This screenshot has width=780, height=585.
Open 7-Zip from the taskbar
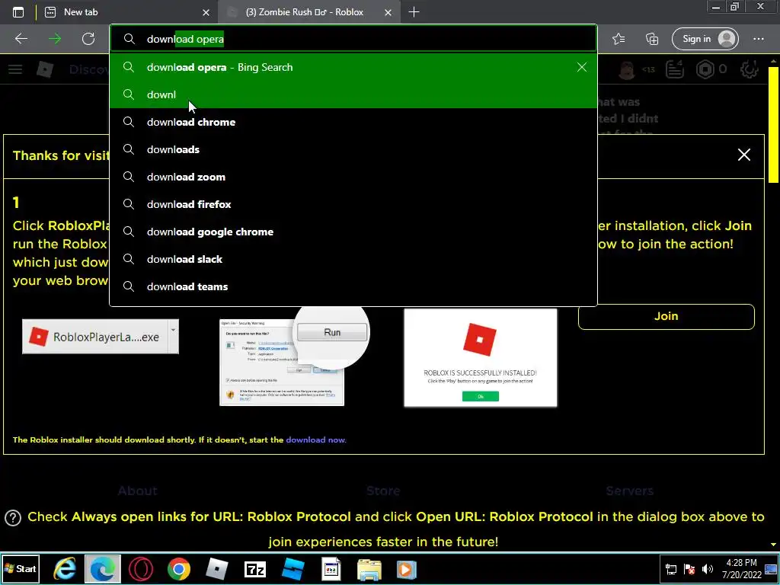[x=255, y=569]
